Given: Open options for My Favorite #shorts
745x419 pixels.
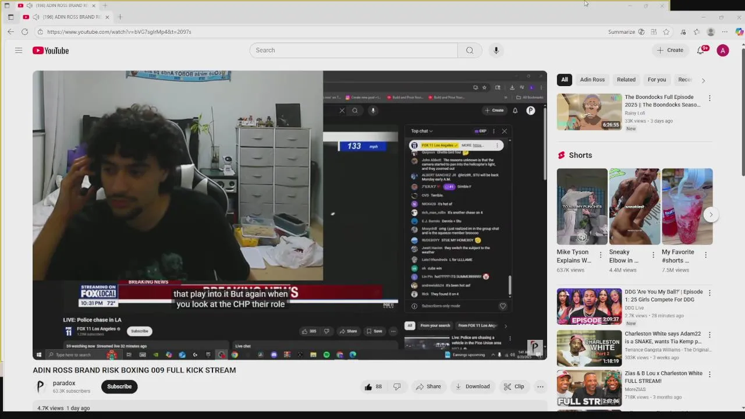Looking at the screenshot, I should (x=706, y=255).
